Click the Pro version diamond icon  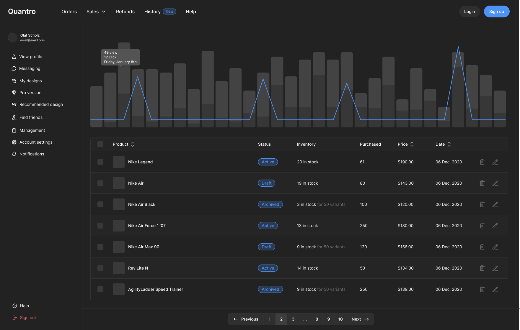pos(14,93)
